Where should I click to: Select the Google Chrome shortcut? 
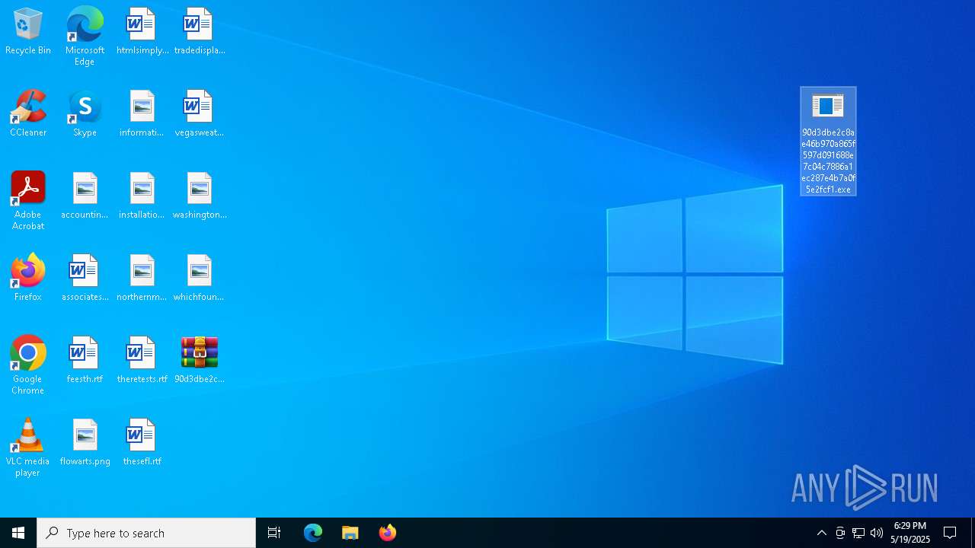tap(28, 365)
